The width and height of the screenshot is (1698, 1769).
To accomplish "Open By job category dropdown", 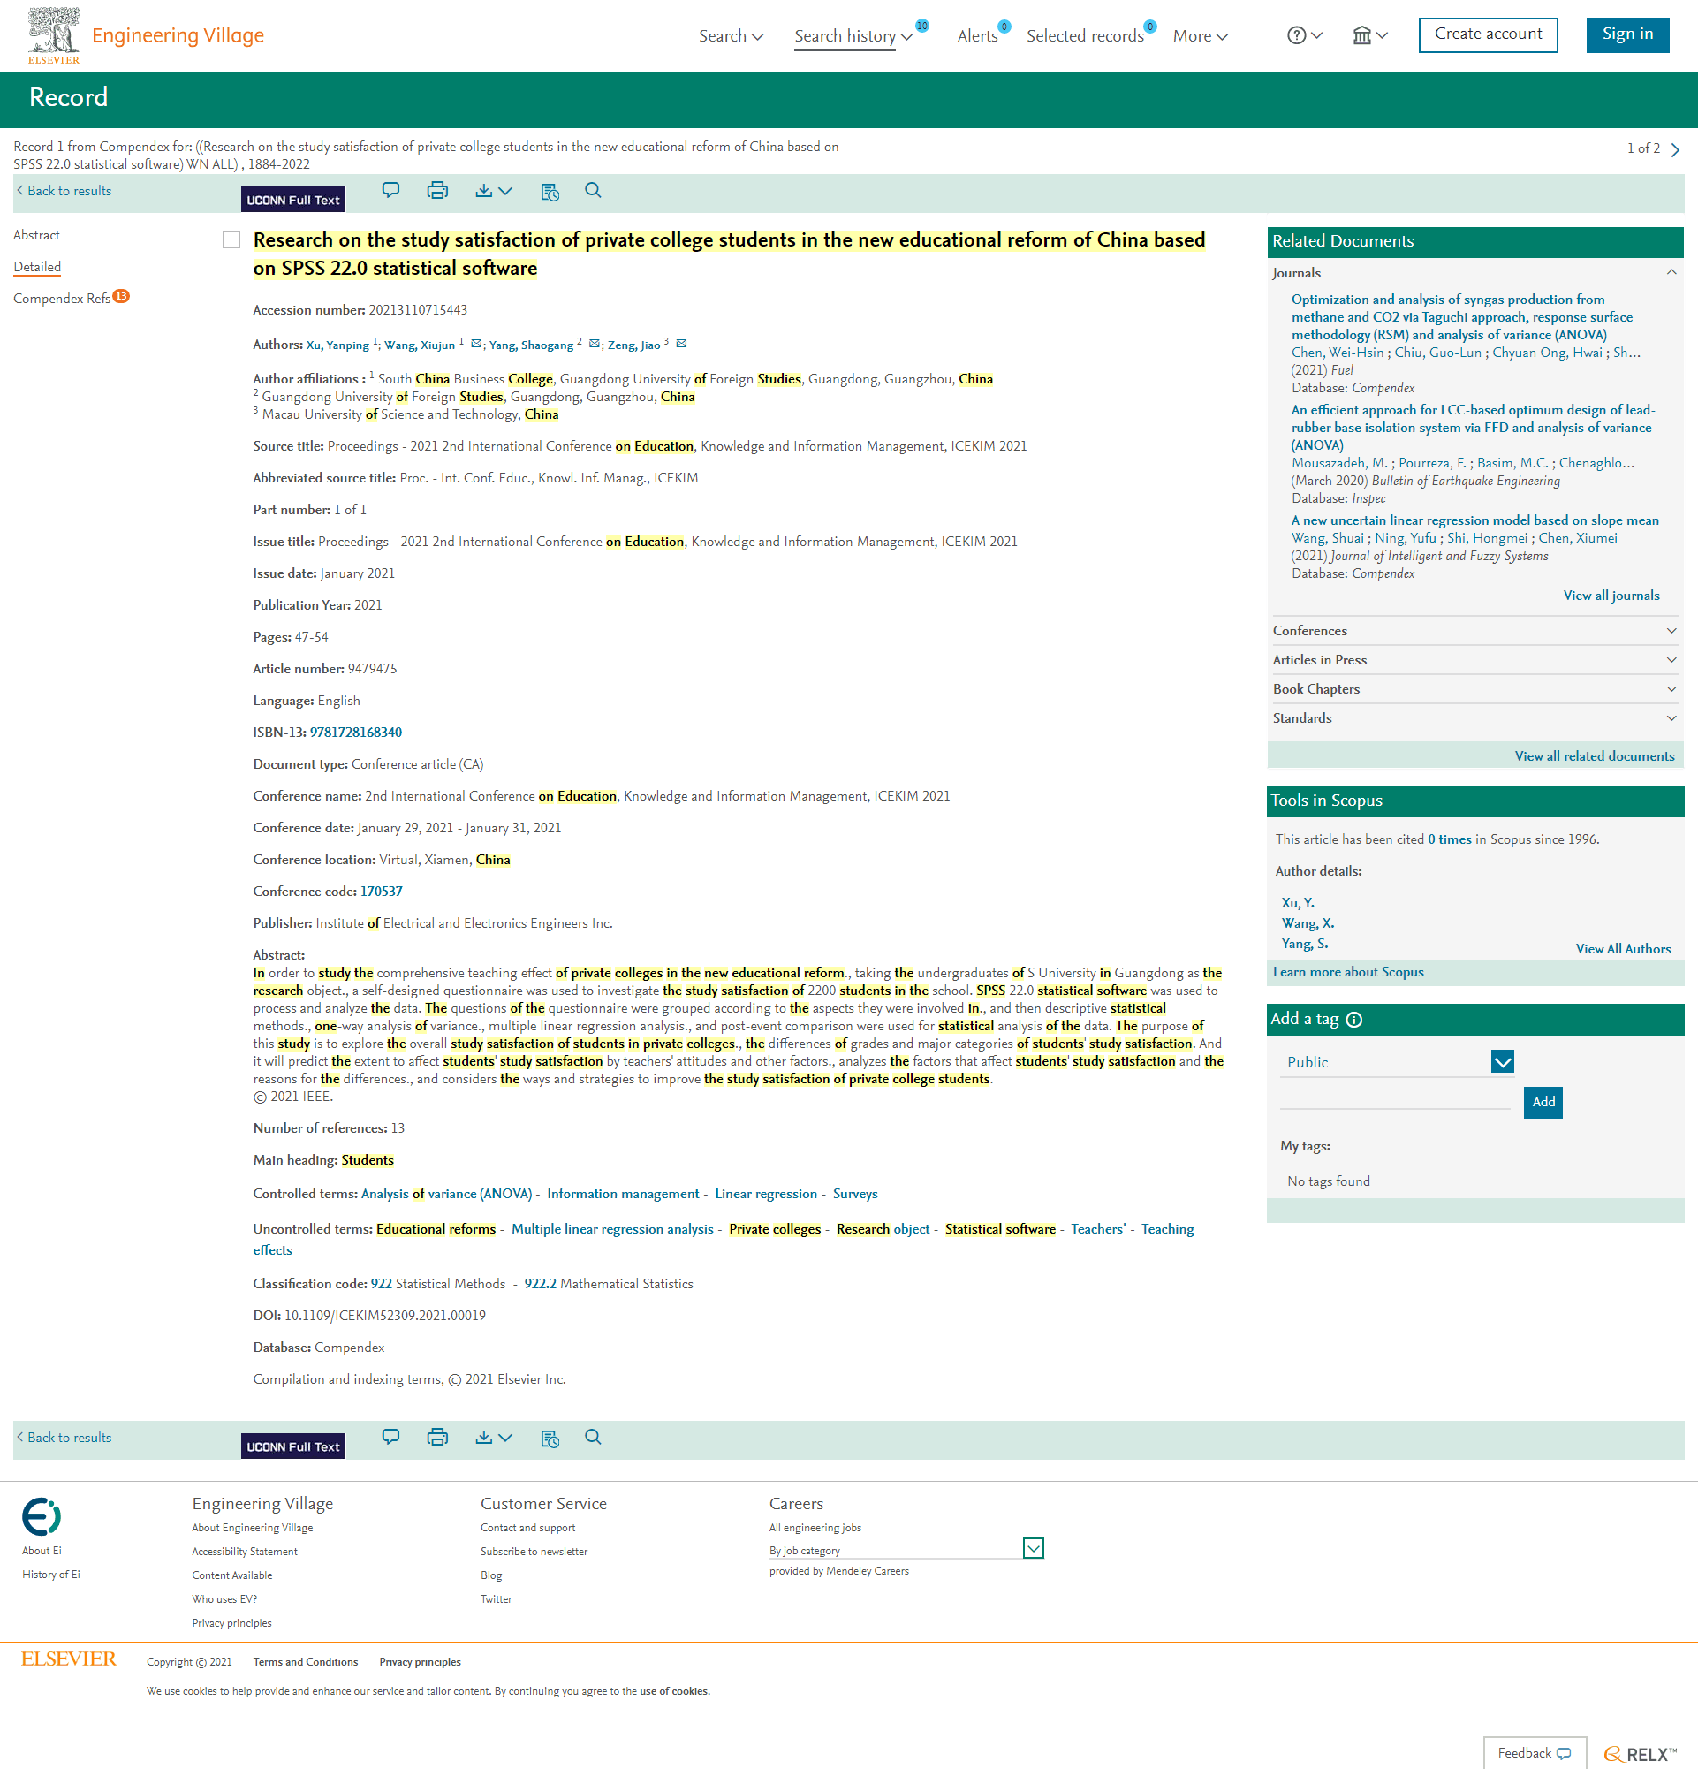I will point(1034,1549).
